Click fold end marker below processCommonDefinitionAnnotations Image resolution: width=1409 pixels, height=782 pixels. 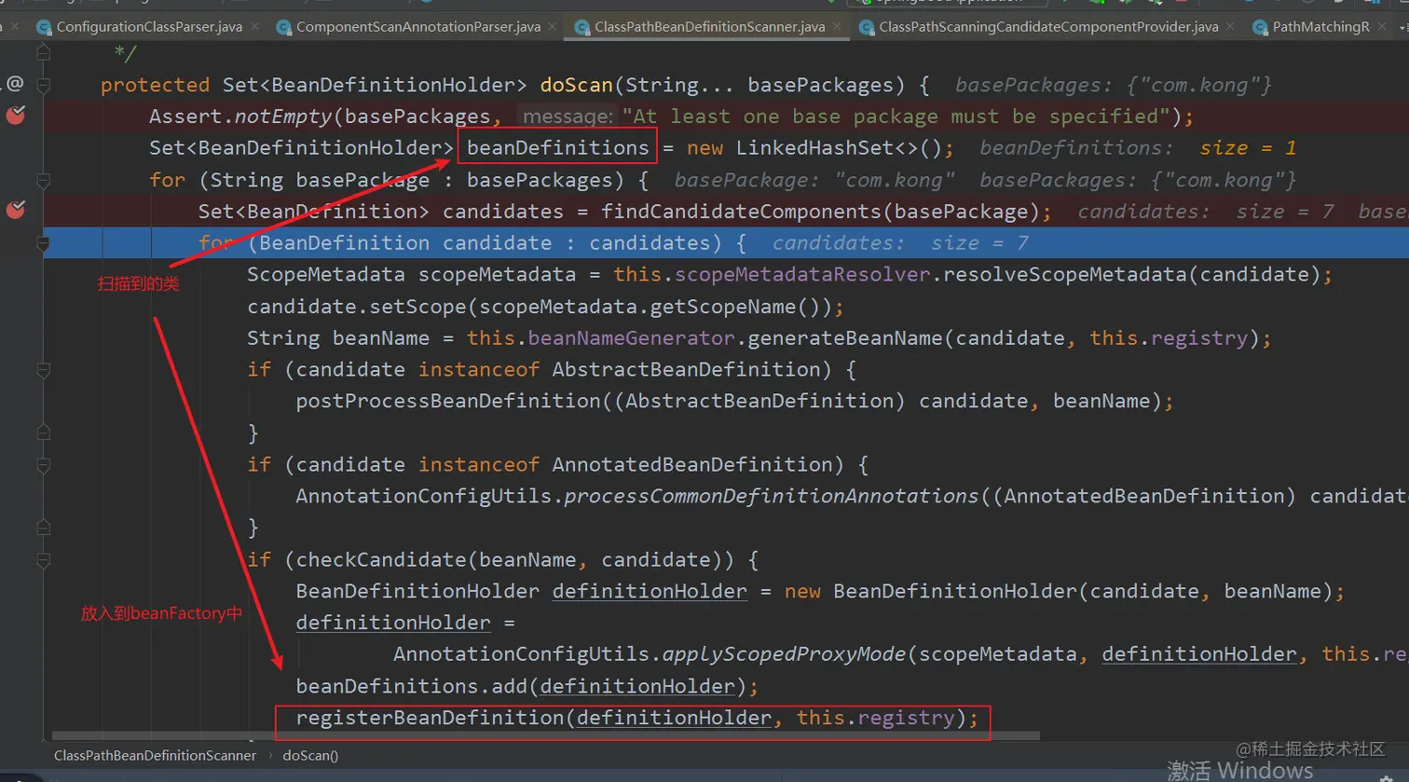point(43,528)
